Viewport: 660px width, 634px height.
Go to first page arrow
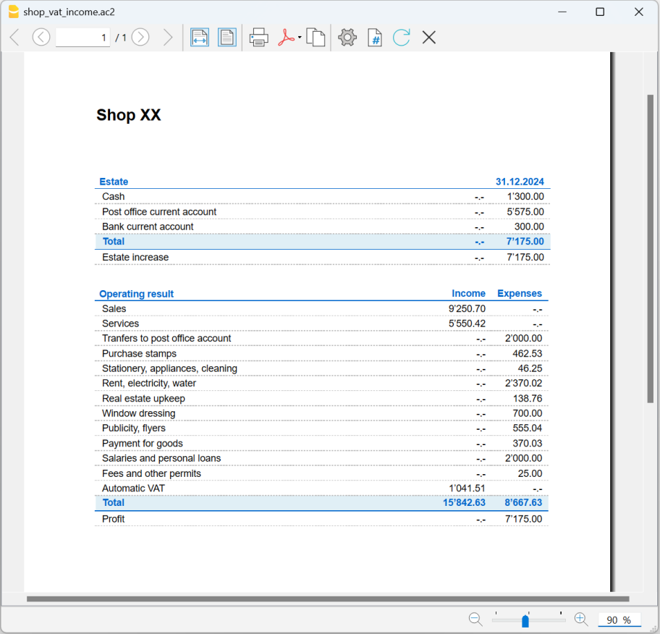[x=14, y=38]
